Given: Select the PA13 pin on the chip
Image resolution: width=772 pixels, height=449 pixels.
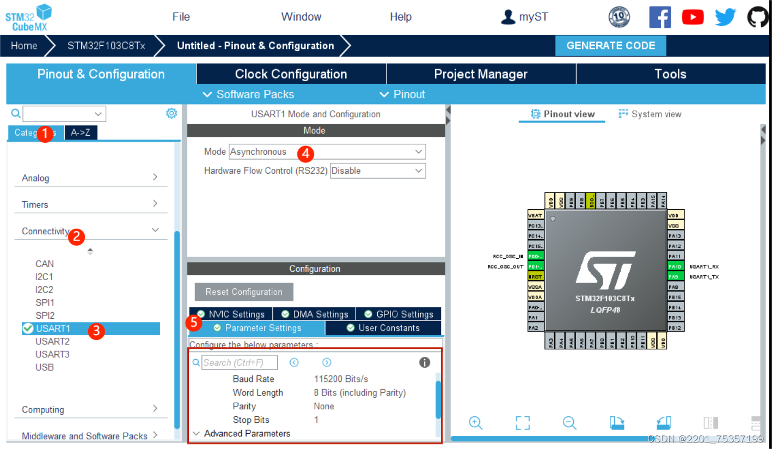Looking at the screenshot, I should 676,236.
